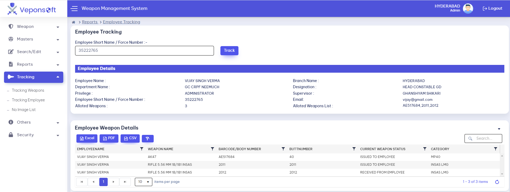This screenshot has height=192, width=510.
Task: Click the shield icon beside Weapon
Action: coord(11,26)
